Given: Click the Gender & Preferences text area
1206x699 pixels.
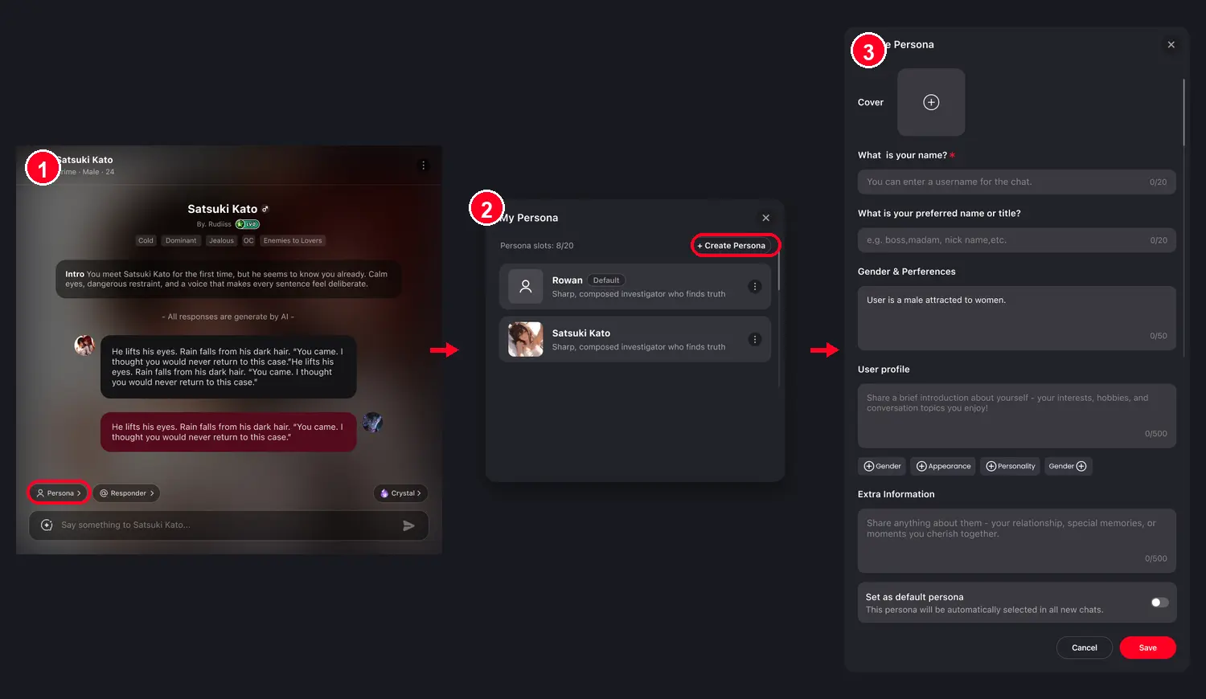Looking at the screenshot, I should 1017,318.
